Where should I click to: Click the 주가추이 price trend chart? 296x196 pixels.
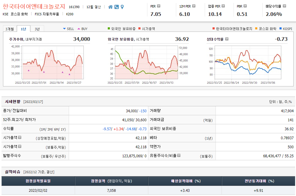click(x=53, y=62)
